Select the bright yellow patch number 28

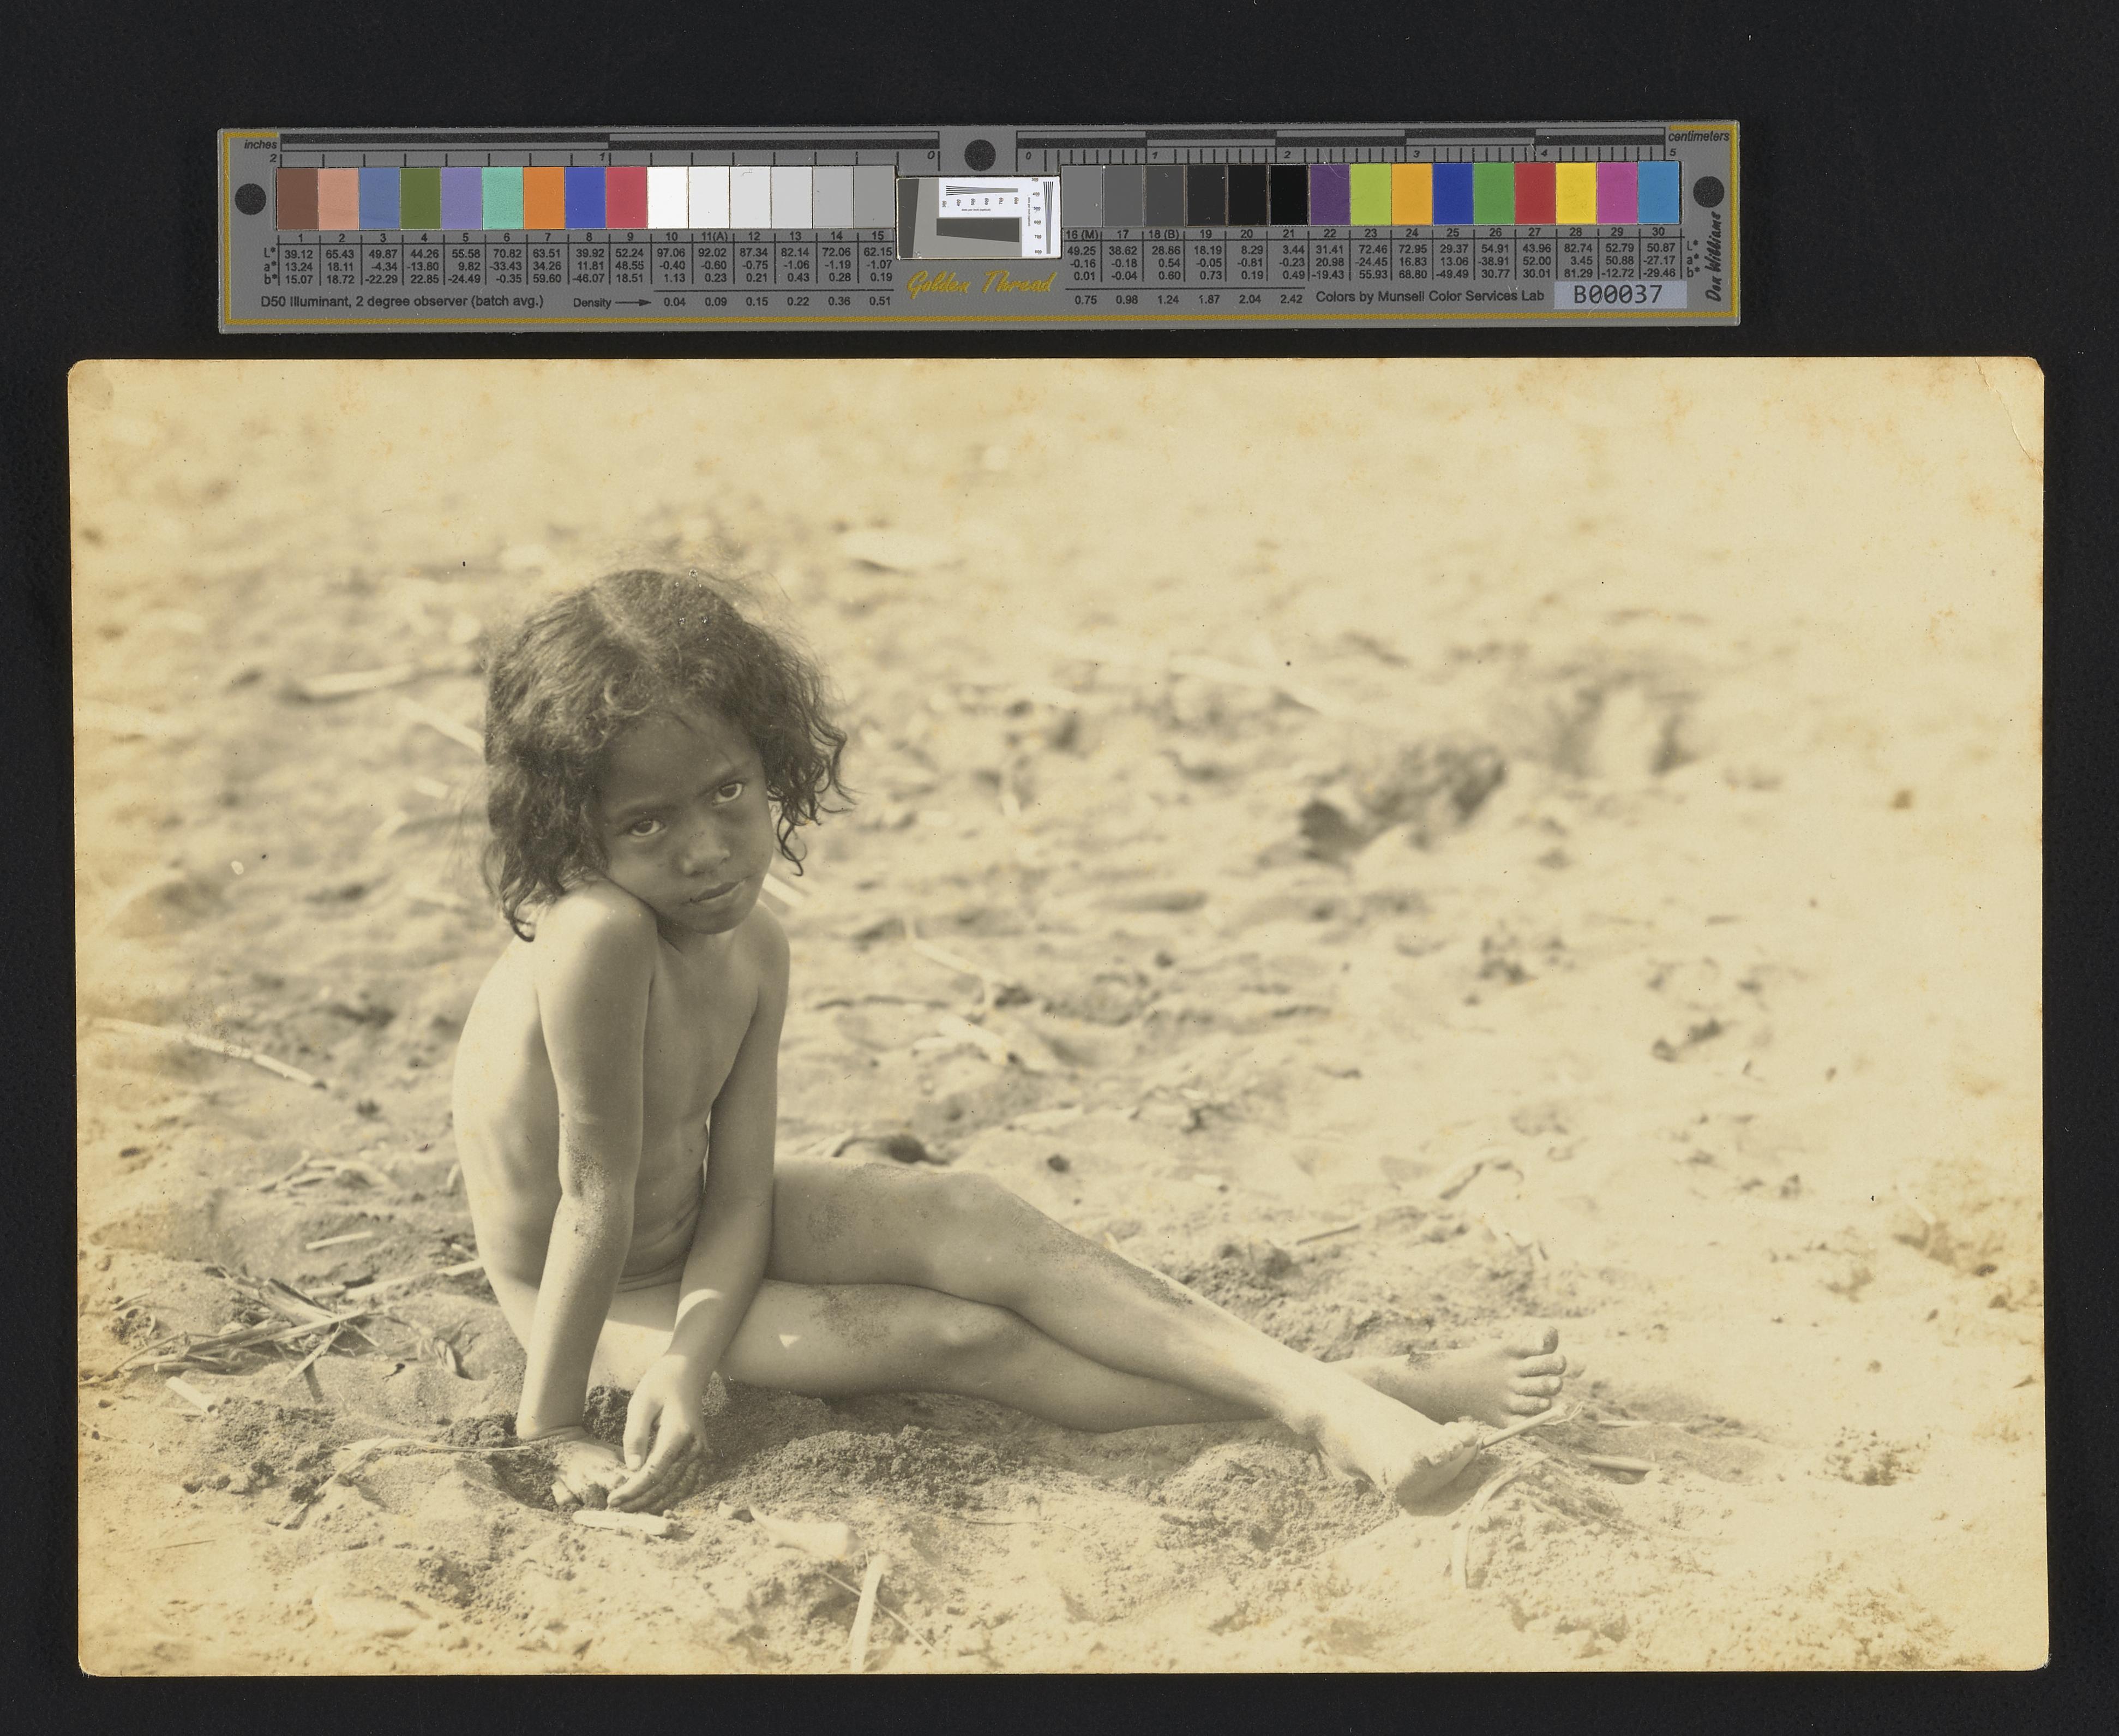1575,193
